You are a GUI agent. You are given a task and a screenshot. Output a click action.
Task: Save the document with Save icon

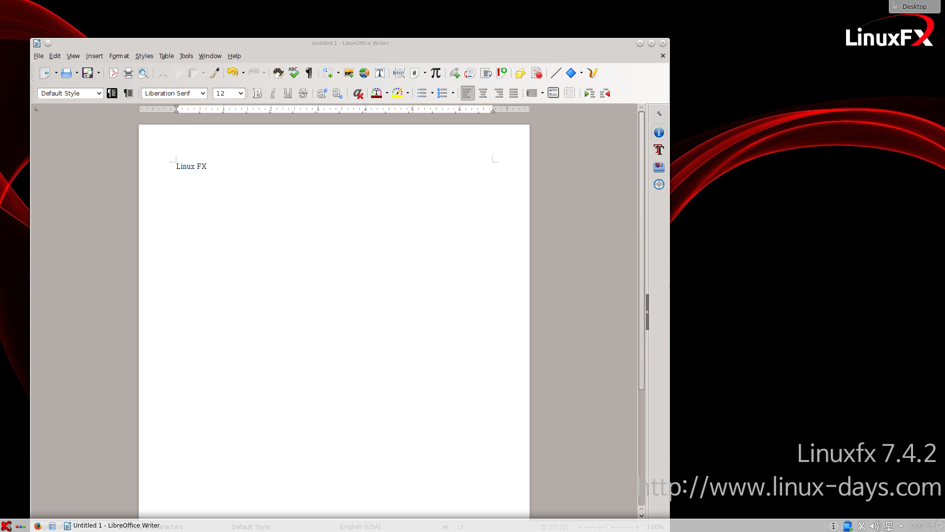point(88,73)
